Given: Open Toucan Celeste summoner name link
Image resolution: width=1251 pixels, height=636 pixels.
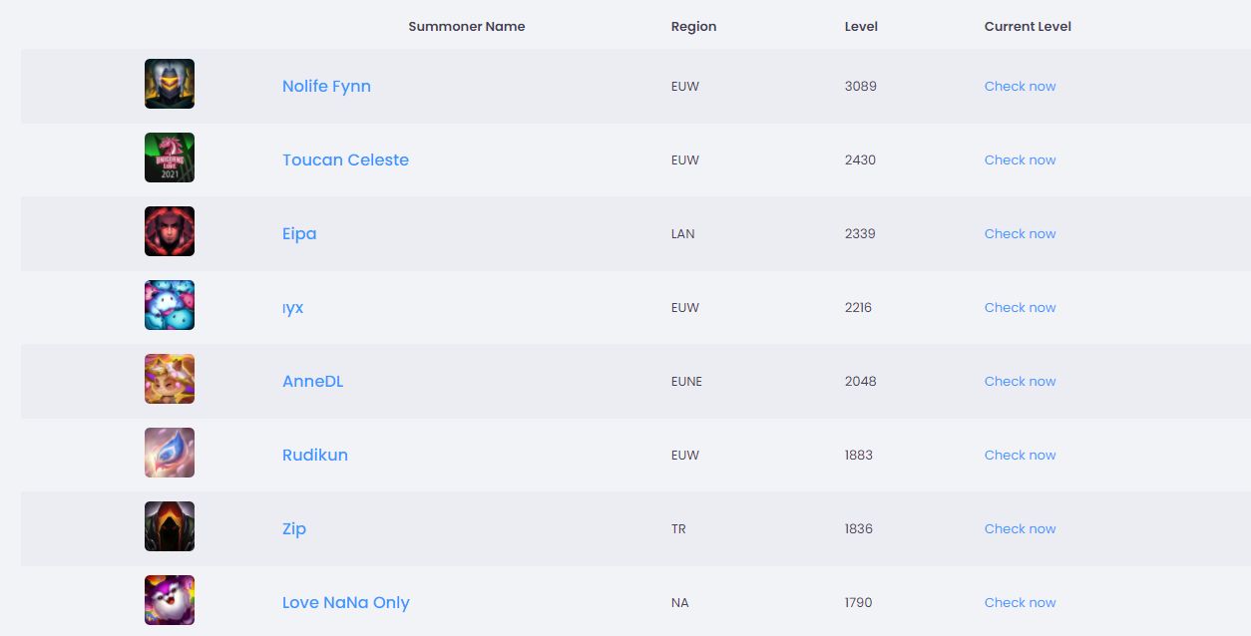Looking at the screenshot, I should [345, 159].
